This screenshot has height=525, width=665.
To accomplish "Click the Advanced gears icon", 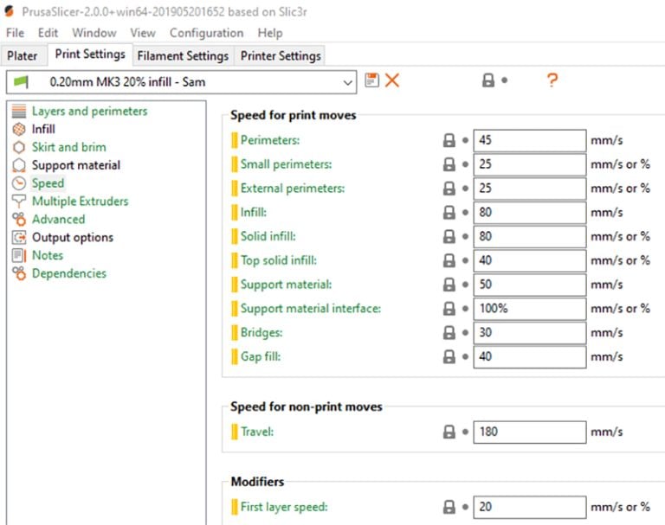I will [19, 219].
